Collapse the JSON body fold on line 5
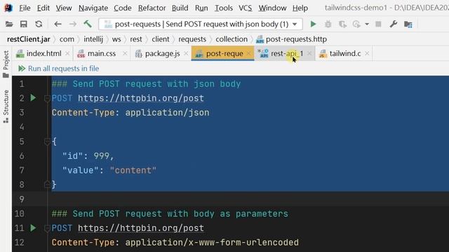This screenshot has width=449, height=252. 47,141
